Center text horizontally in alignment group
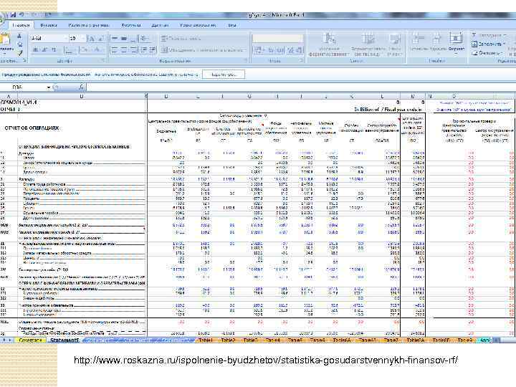 point(124,50)
